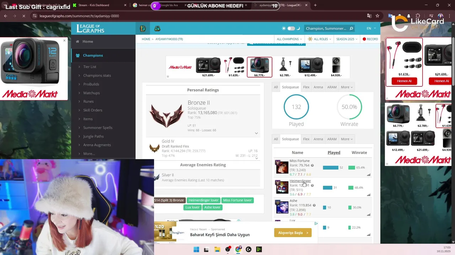Click the AdChoices icon on bottom ad
The image size is (455, 255).
tap(316, 223)
